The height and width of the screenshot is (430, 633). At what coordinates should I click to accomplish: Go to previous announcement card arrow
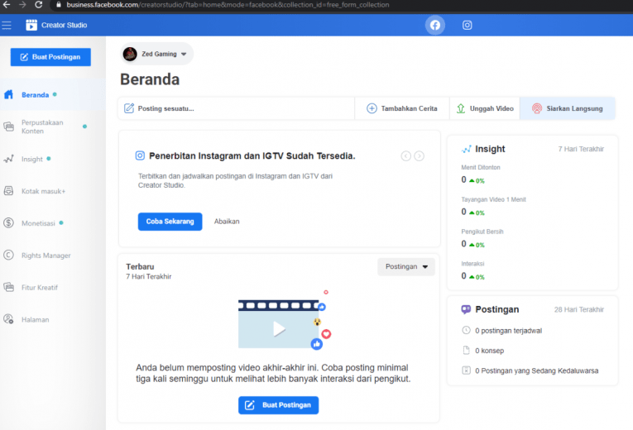tap(406, 156)
